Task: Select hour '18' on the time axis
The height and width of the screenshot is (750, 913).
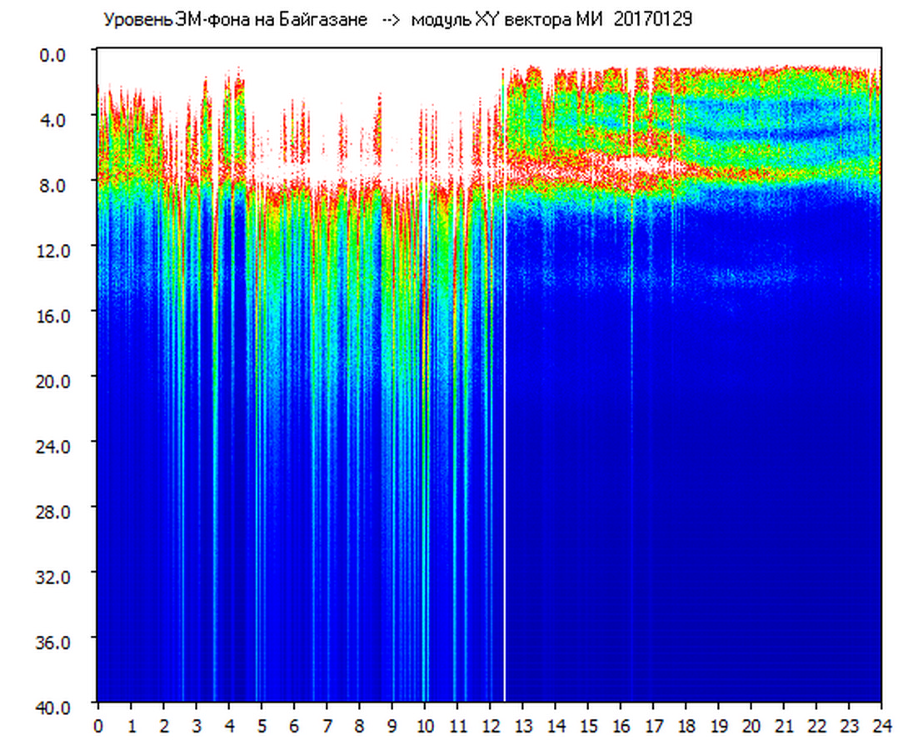Action: tap(686, 726)
